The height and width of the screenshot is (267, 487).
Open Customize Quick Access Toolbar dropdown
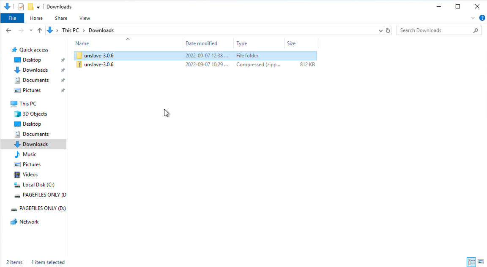(x=38, y=7)
